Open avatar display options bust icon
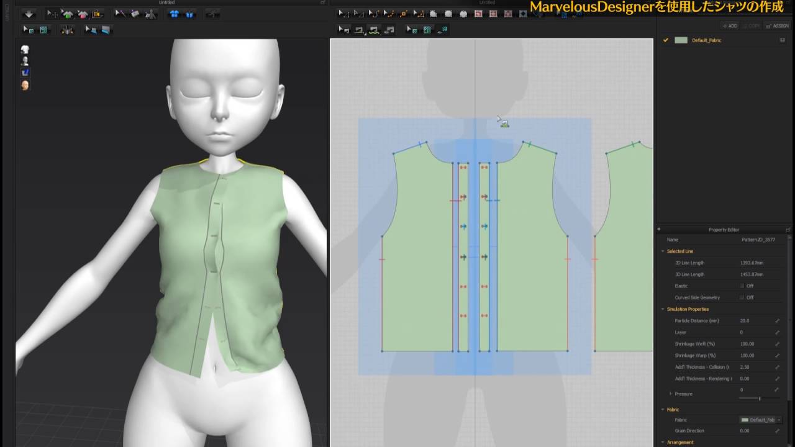The height and width of the screenshot is (447, 795). click(25, 61)
